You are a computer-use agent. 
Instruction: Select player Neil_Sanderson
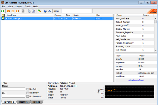pyautogui.click(x=135, y=39)
